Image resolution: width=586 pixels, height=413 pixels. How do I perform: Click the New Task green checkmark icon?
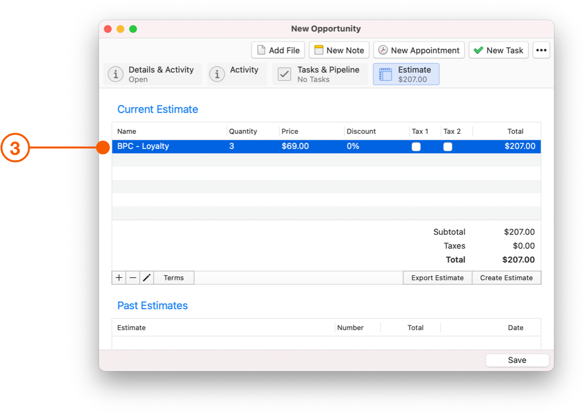coord(478,50)
